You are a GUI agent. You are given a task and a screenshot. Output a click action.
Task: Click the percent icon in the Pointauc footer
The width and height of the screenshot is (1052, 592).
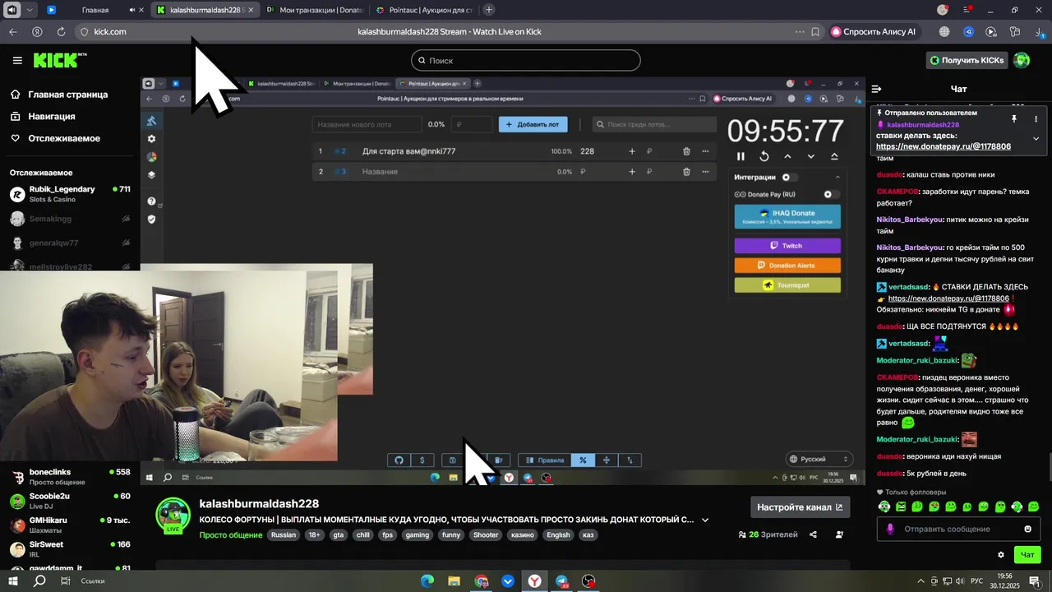coord(583,460)
